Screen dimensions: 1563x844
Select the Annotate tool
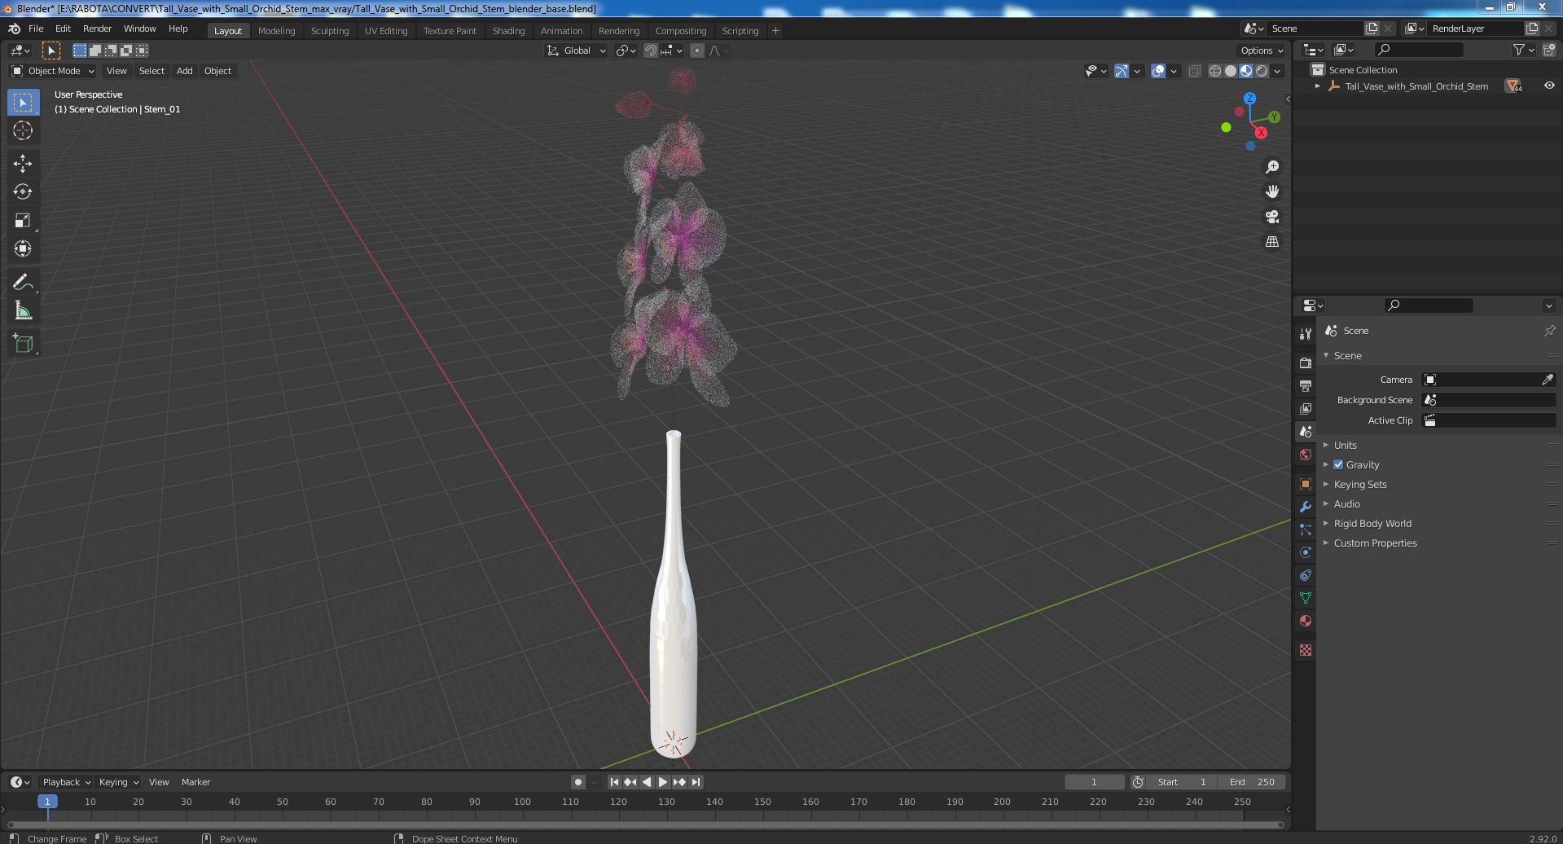pyautogui.click(x=23, y=283)
